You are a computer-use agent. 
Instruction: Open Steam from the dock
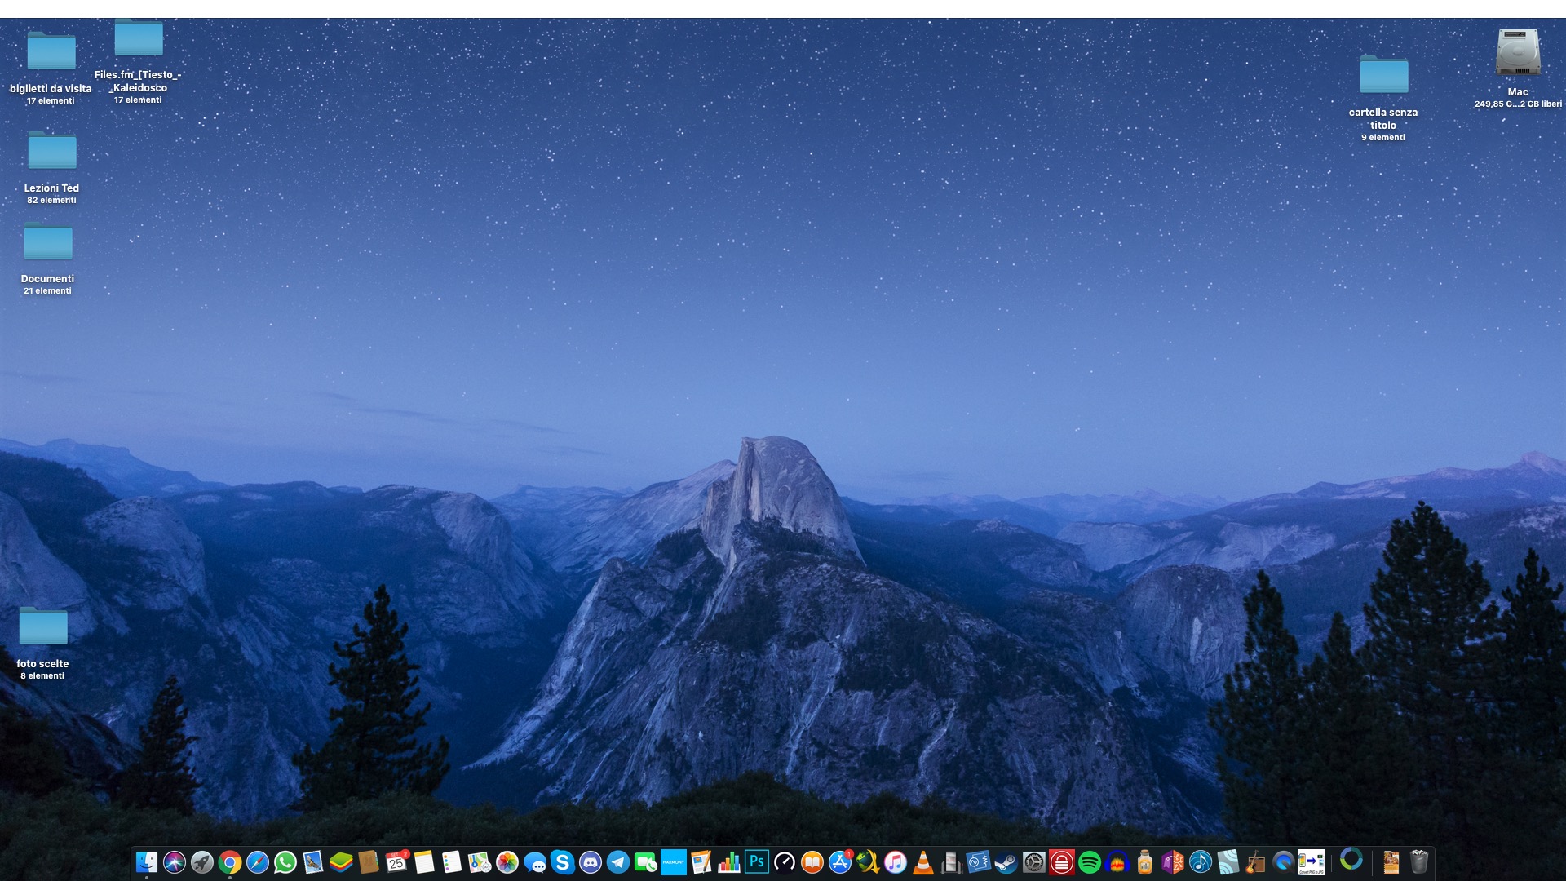point(1006,861)
